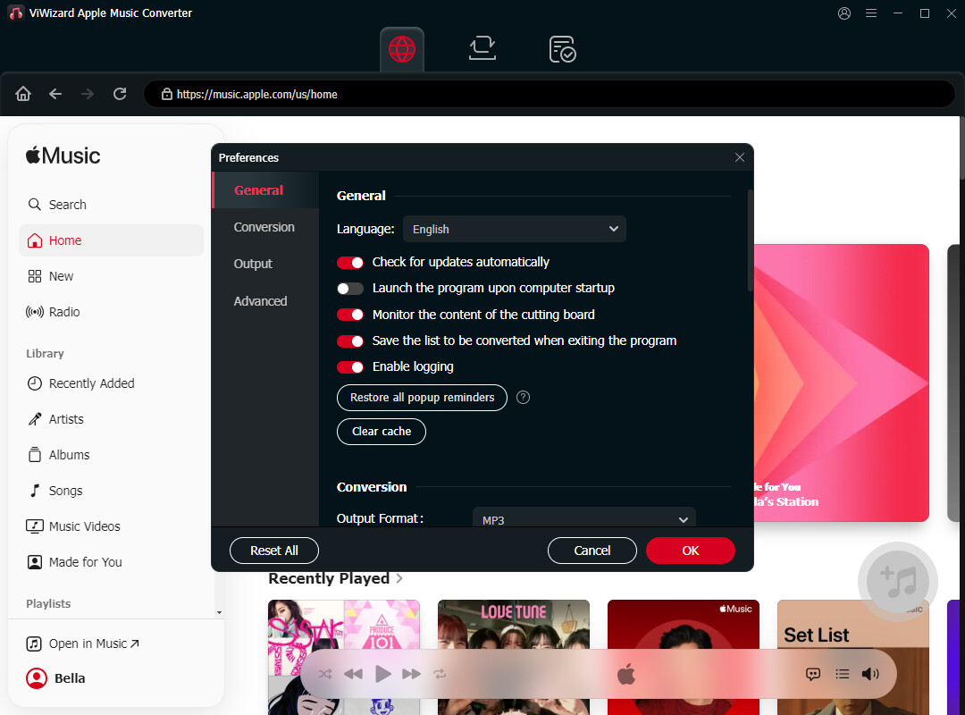Open the hamburger menu icon

pos(871,13)
